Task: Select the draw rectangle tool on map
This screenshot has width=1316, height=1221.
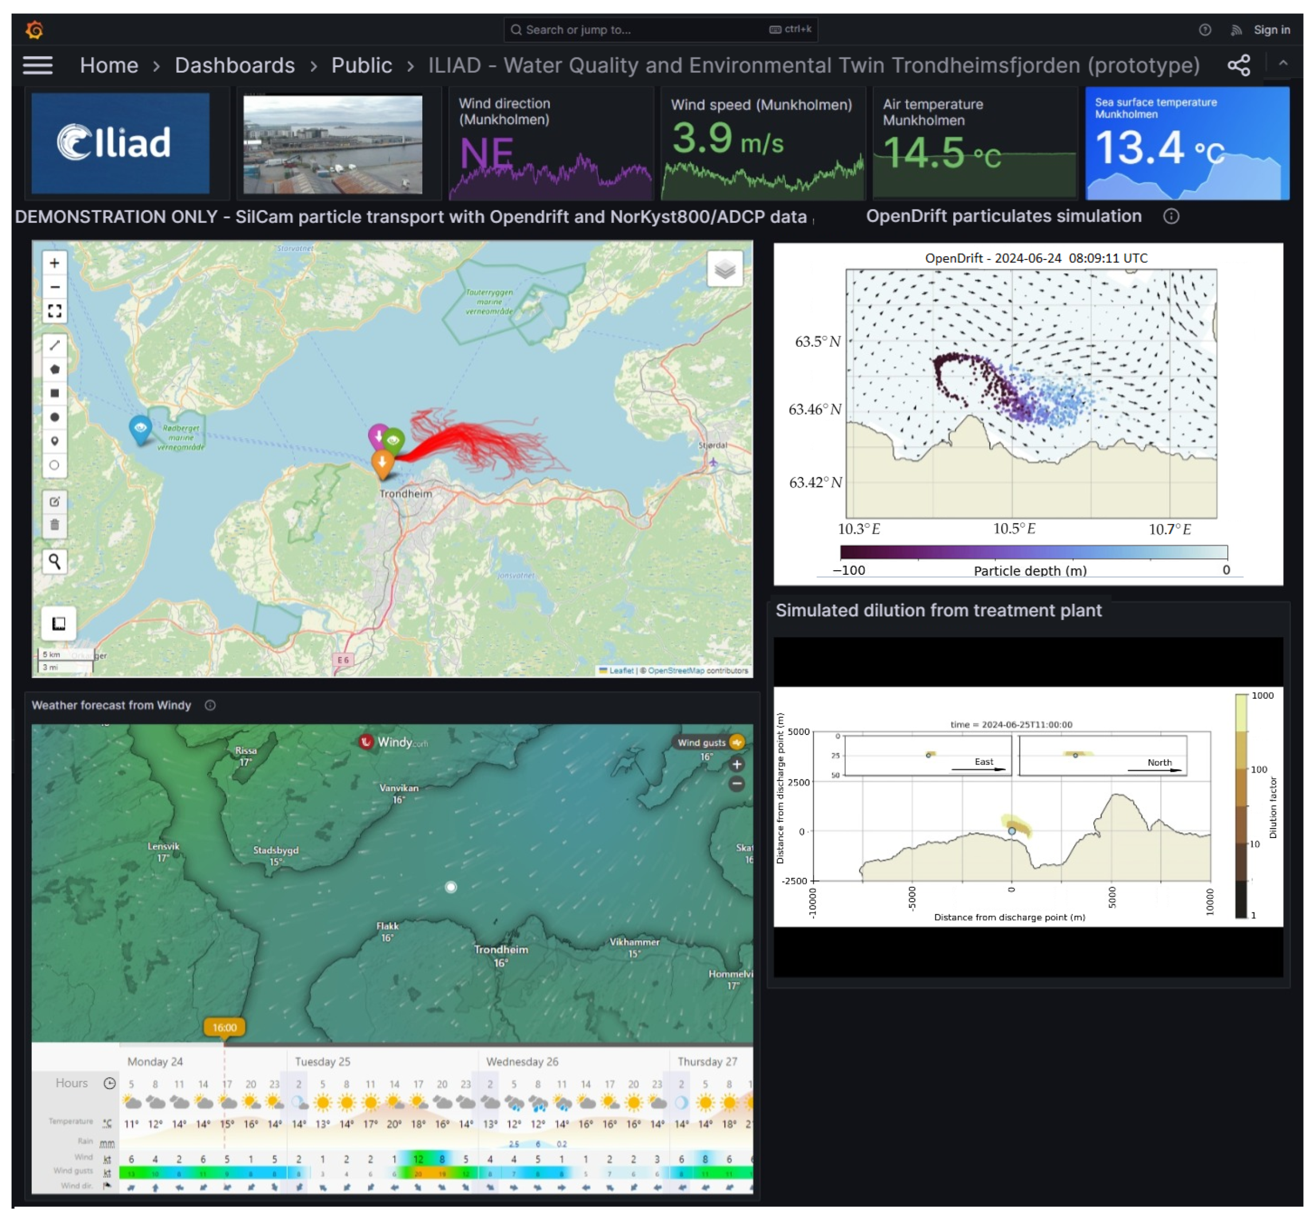Action: coord(55,393)
